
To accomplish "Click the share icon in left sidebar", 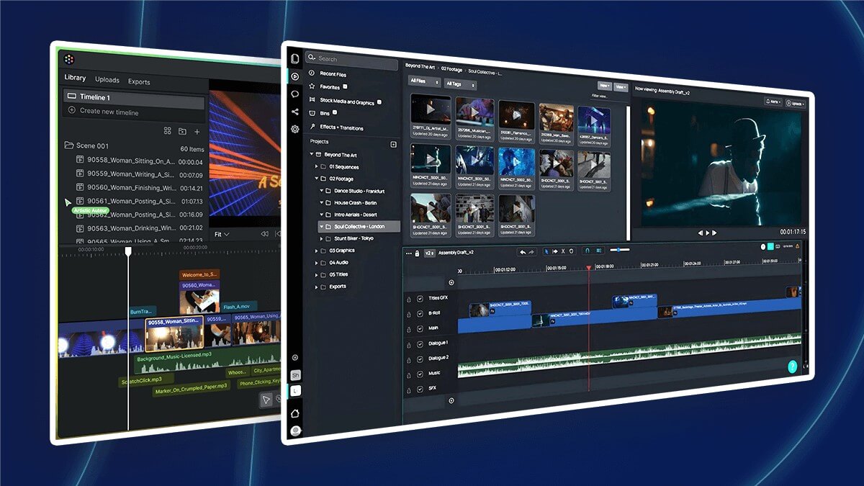I will tap(295, 112).
